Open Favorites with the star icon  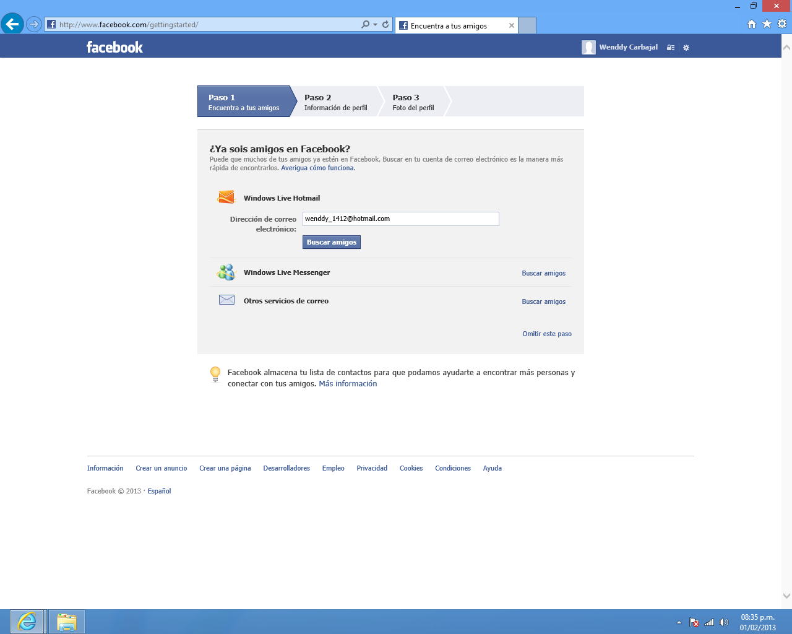(765, 23)
